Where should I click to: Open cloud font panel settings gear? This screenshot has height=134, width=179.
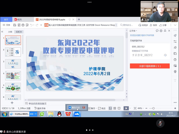161,31
